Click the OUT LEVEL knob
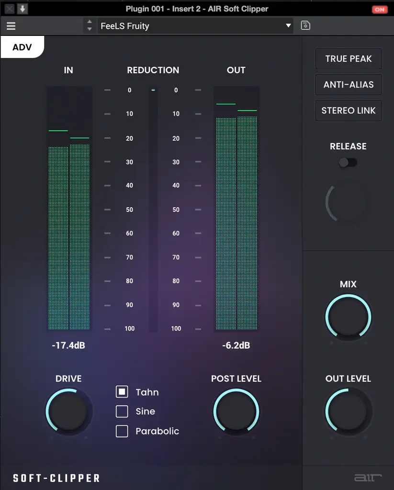Viewport: 394px width, 490px height. [x=348, y=412]
